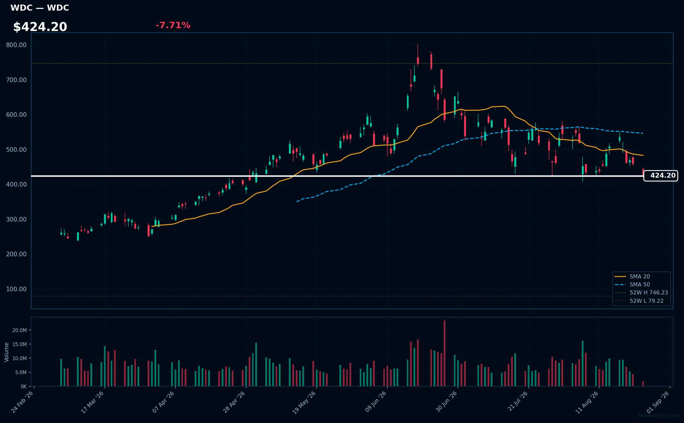Click the 424.20 price tag on right axis
This screenshot has width=684, height=423.
(x=660, y=176)
